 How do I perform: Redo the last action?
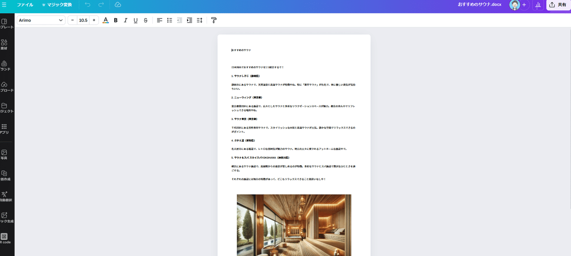coord(101,4)
